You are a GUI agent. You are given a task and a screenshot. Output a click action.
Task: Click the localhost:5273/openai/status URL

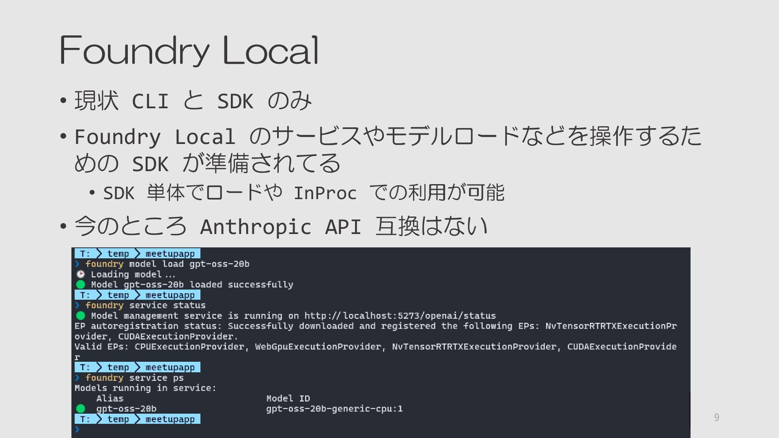coord(400,316)
